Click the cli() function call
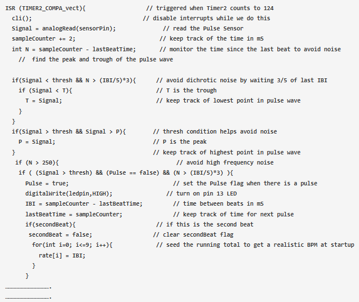Image resolution: width=359 pixels, height=302 pixels. tap(21, 18)
